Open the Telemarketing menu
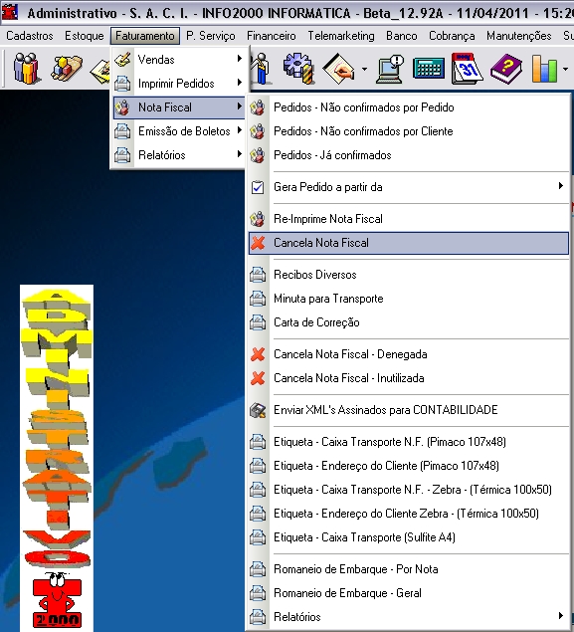 [341, 36]
